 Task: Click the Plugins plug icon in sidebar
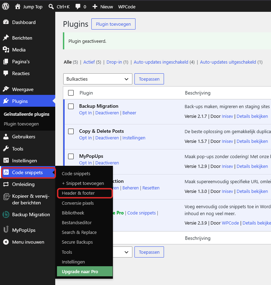6,101
